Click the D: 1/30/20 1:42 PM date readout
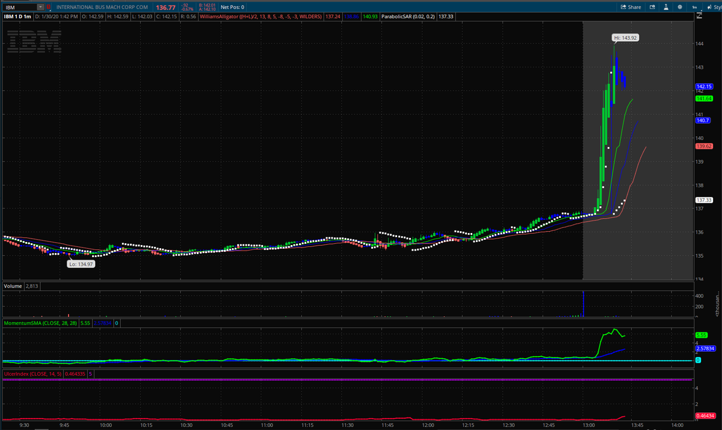Image resolution: width=722 pixels, height=430 pixels. 58,17
